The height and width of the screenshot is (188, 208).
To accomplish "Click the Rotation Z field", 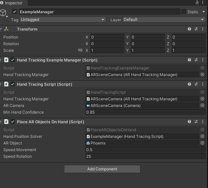I will tap(188, 44).
